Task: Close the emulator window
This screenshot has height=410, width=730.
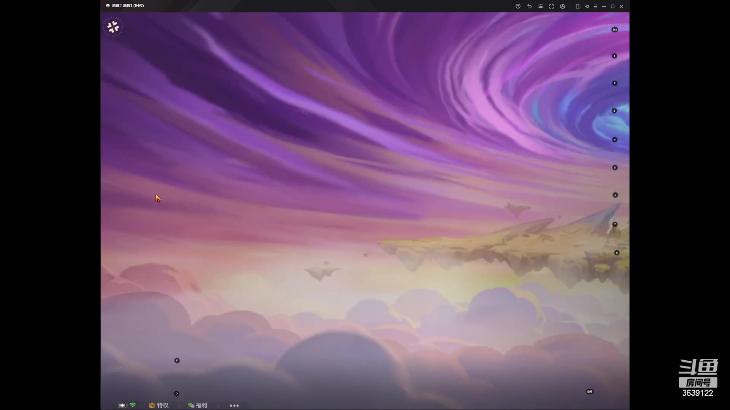Action: [621, 6]
